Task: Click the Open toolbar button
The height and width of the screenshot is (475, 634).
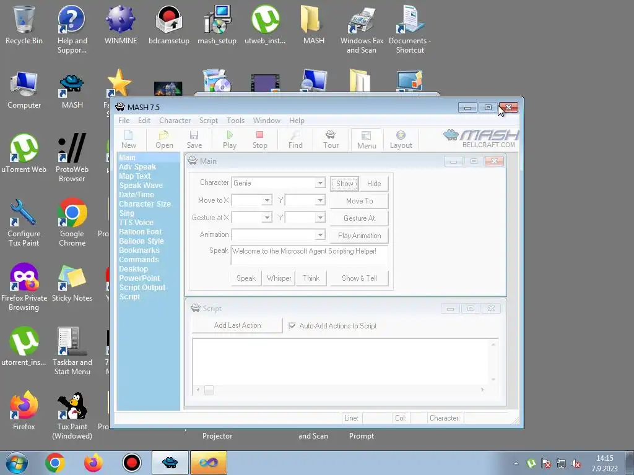Action: [164, 140]
